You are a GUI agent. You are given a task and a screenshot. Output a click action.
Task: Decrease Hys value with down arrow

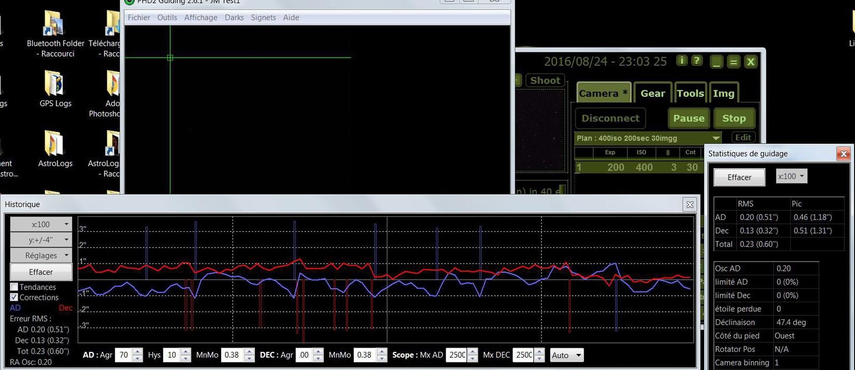coord(185,359)
